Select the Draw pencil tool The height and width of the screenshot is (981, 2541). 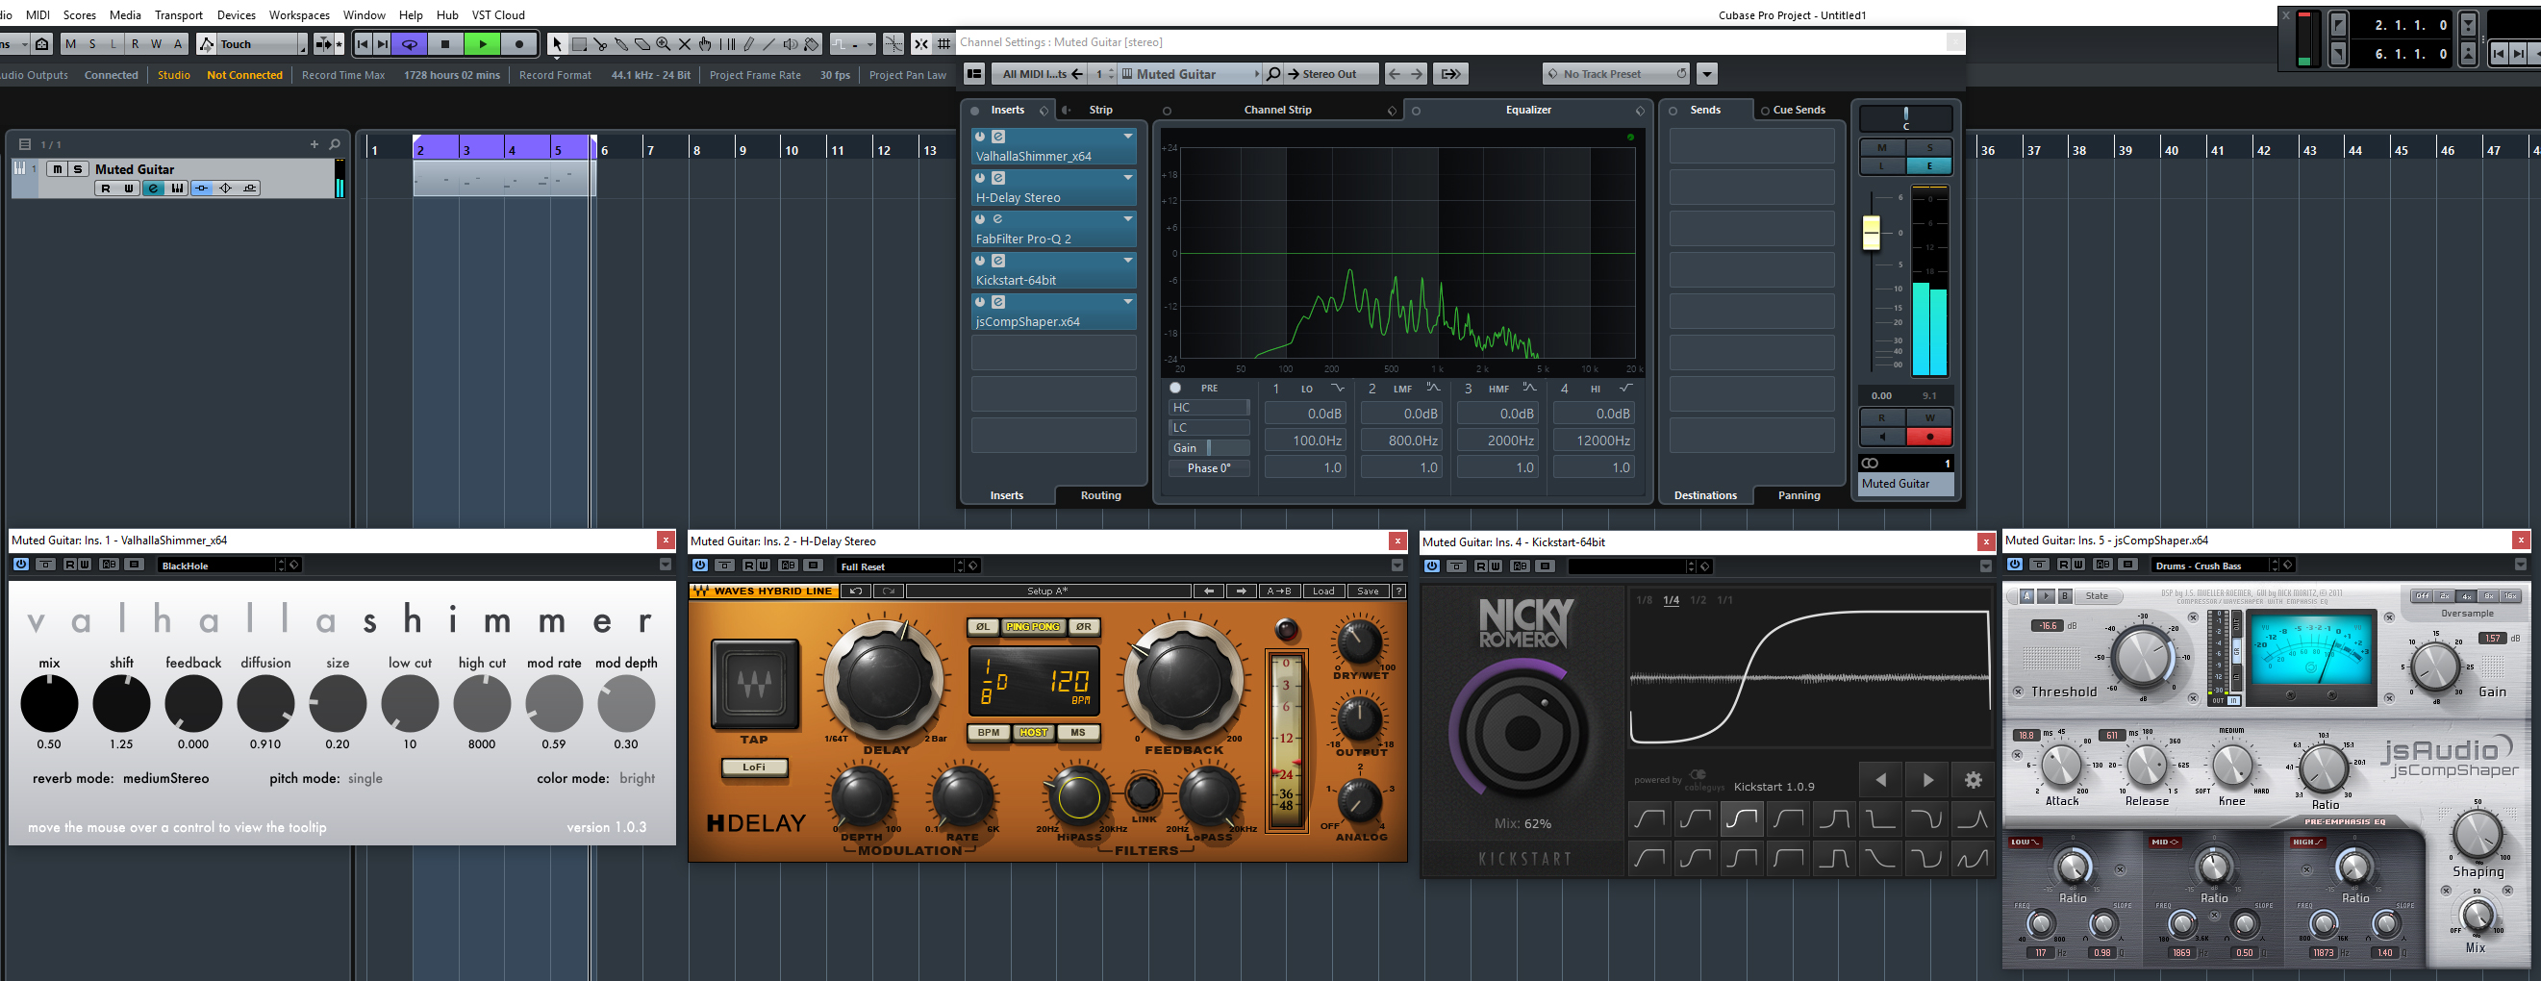(x=748, y=44)
